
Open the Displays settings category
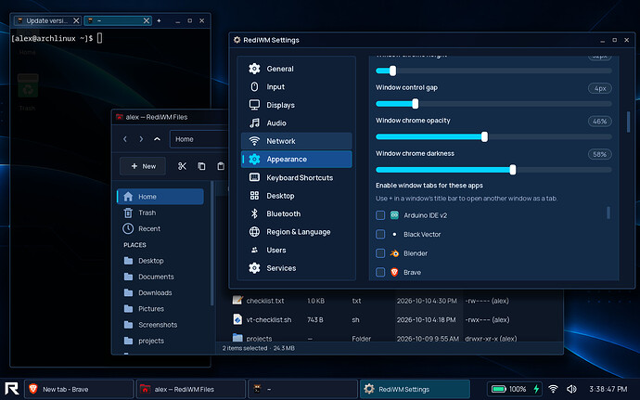pyautogui.click(x=296, y=105)
